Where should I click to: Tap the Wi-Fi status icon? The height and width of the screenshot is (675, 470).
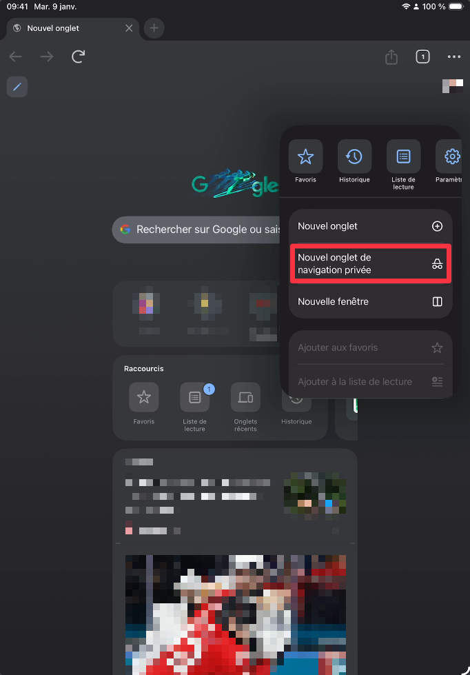click(406, 6)
